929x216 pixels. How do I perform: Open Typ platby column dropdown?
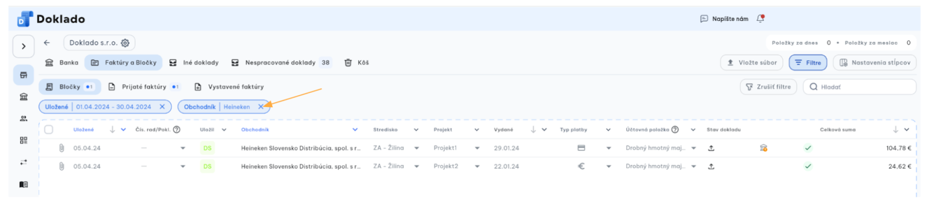click(608, 129)
